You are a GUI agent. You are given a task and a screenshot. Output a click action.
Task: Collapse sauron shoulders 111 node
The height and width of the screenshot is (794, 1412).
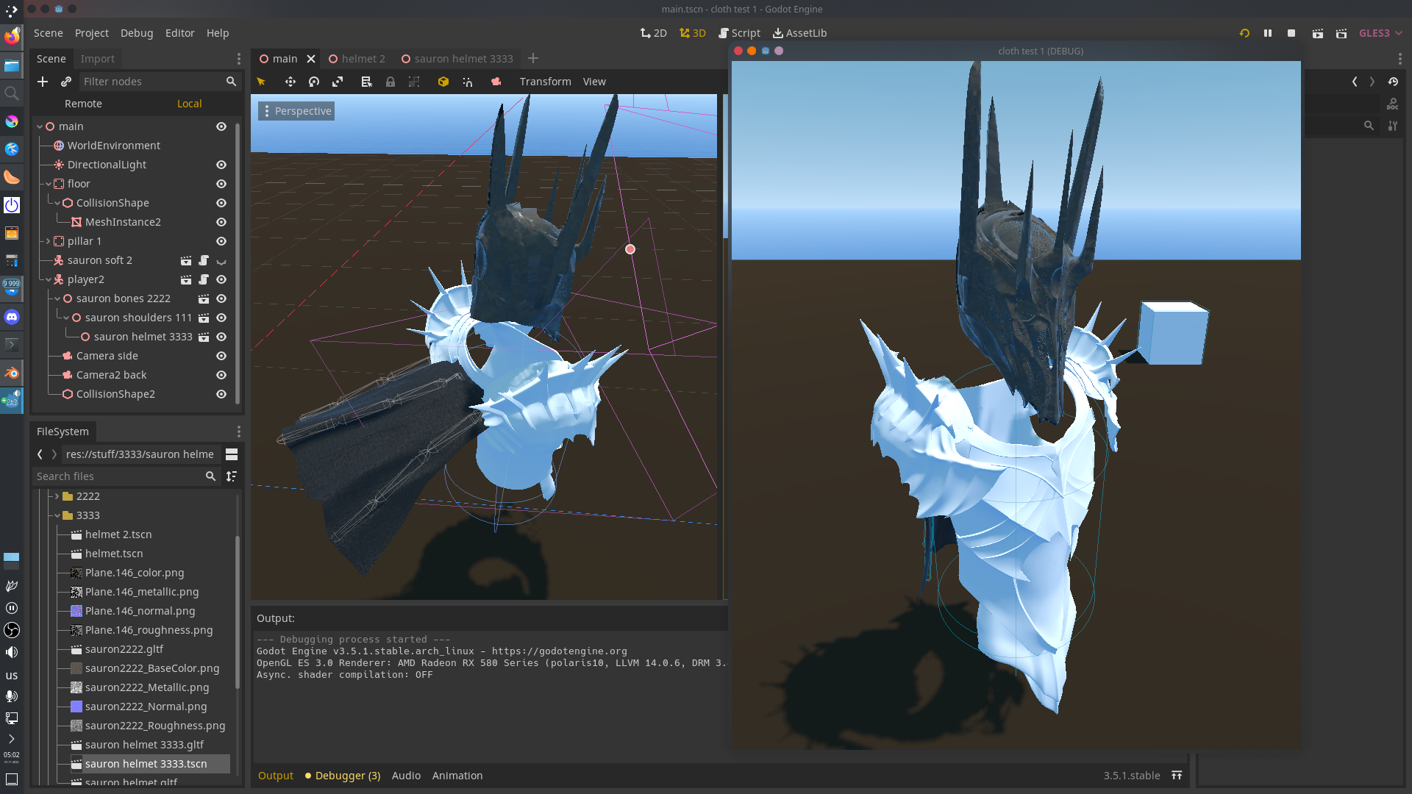click(66, 318)
